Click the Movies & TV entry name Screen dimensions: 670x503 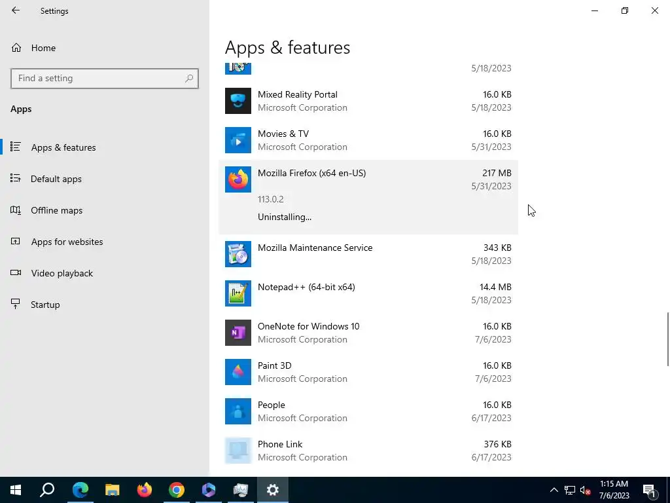click(x=283, y=134)
